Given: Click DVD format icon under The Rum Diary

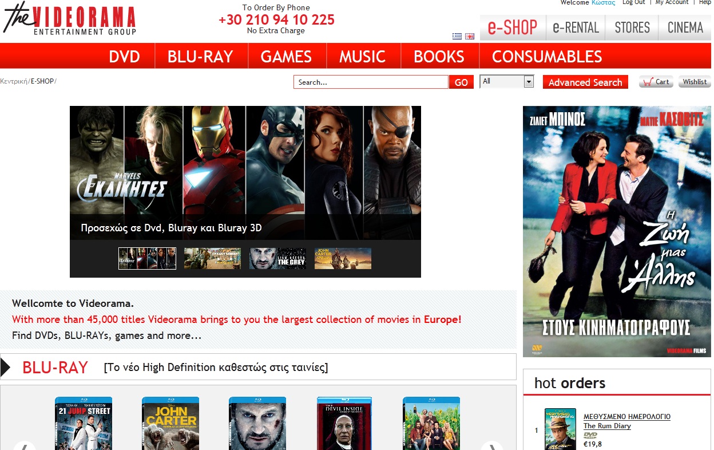Looking at the screenshot, I should tap(590, 435).
